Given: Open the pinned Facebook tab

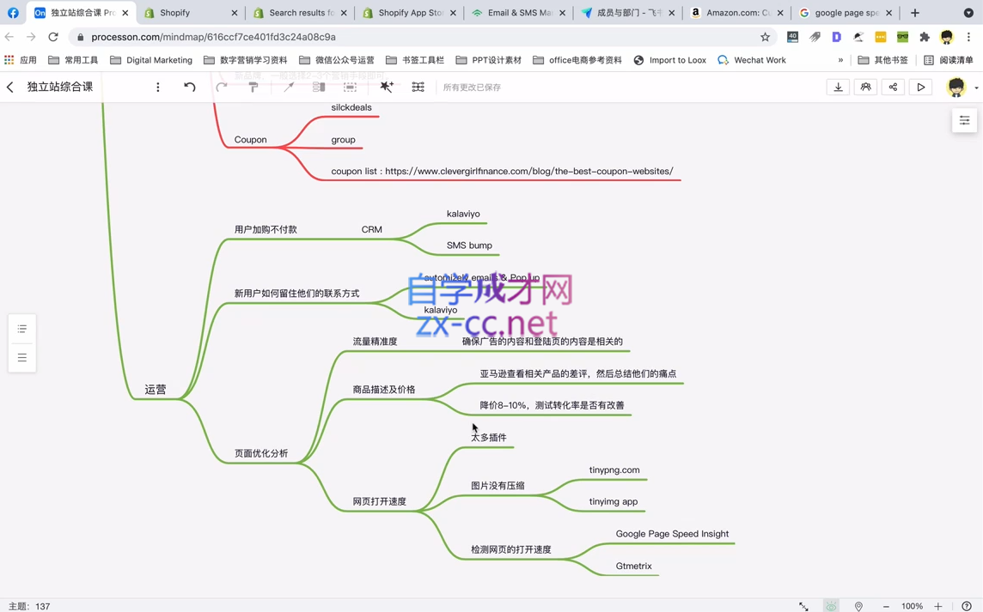Looking at the screenshot, I should (13, 13).
